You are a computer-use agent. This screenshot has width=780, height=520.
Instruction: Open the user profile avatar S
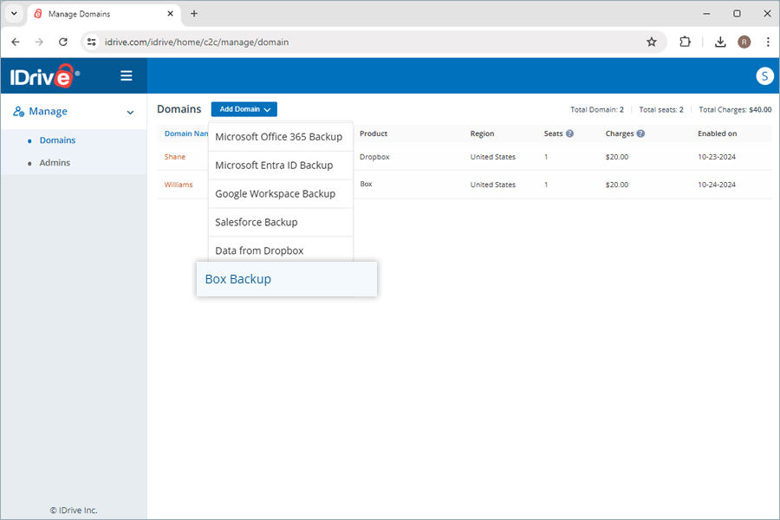pos(764,76)
